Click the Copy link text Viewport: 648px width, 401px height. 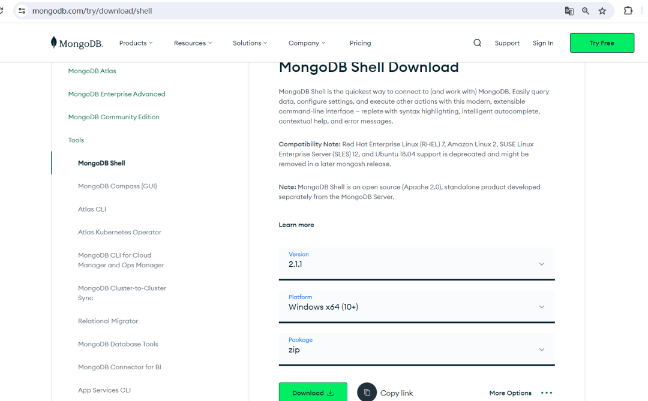coord(397,393)
